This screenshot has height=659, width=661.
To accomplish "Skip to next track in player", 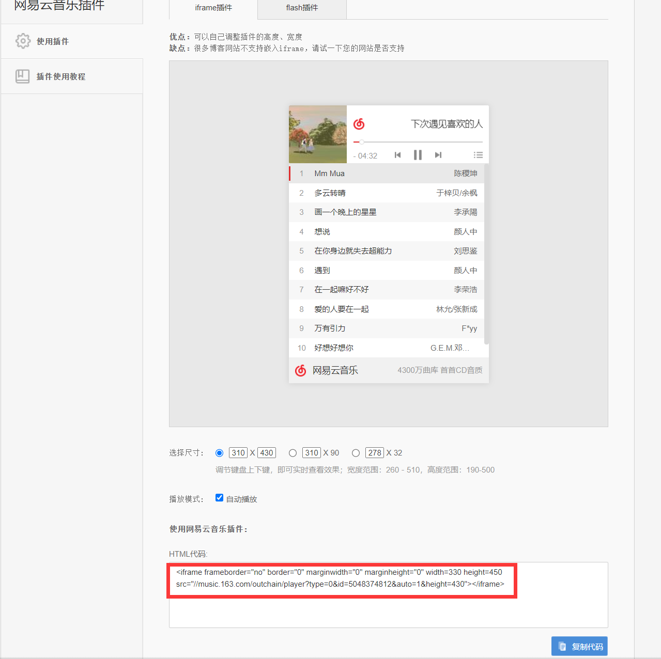I will (x=438, y=155).
